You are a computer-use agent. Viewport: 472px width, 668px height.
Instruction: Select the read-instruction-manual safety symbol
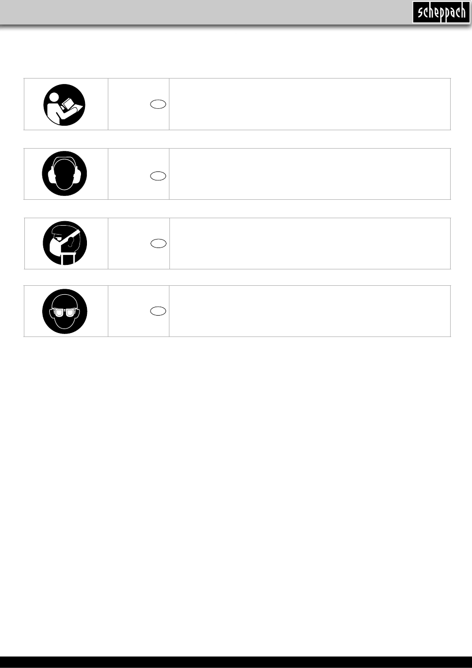pyautogui.click(x=65, y=104)
